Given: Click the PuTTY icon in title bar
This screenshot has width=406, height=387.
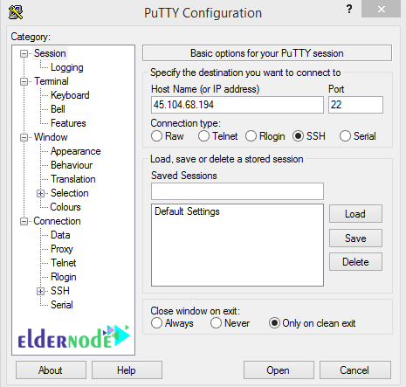Looking at the screenshot, I should (x=16, y=12).
